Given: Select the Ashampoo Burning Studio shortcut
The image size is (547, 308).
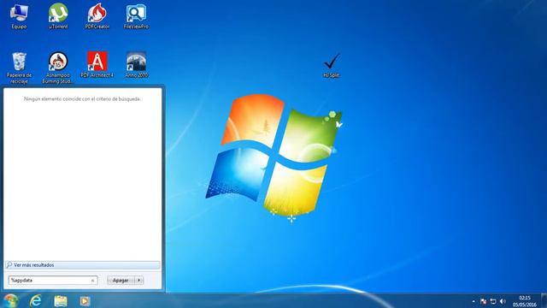Looking at the screenshot, I should coord(58,68).
